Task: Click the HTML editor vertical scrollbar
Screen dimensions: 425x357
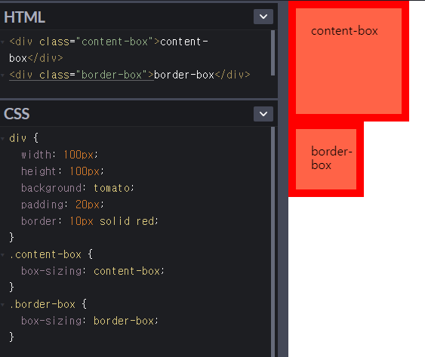Action: [273, 53]
